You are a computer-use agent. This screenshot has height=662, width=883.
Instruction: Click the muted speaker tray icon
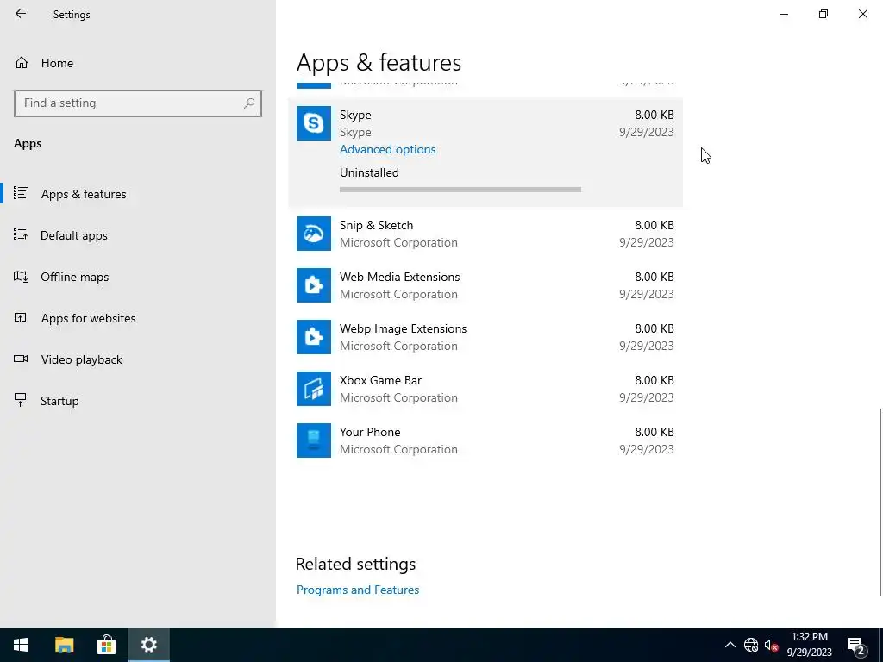tap(771, 645)
